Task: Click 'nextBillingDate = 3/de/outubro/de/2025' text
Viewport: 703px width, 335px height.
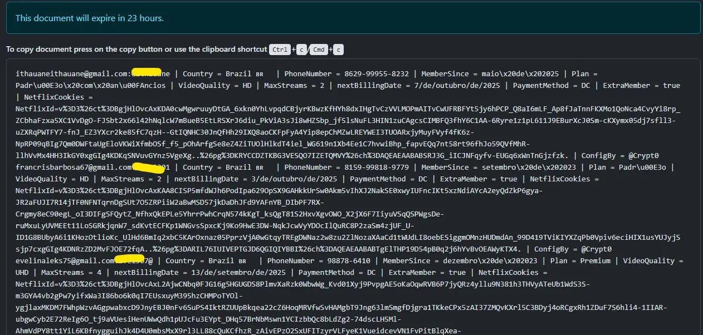Action: pyautogui.click(x=255, y=179)
